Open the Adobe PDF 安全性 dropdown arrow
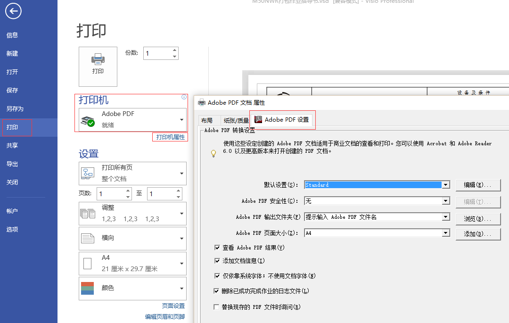The width and height of the screenshot is (509, 323). point(446,201)
